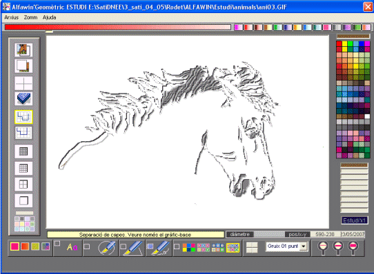The height and width of the screenshot is (274, 374).
Task: Click the yellow-highlighted pattern palette button
Action: click(233, 248)
